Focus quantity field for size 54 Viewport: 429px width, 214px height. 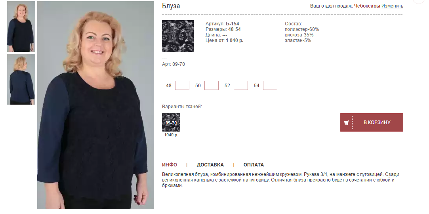[x=270, y=85]
